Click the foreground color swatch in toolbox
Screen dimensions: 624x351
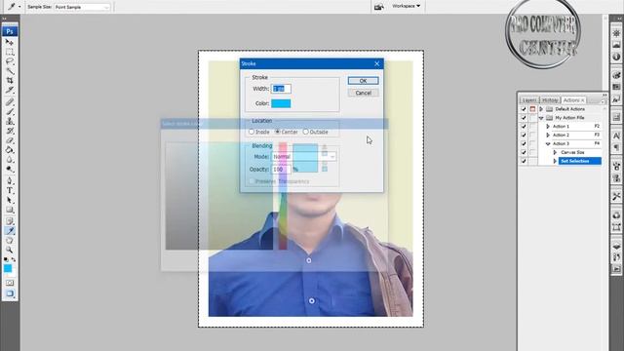point(8,269)
